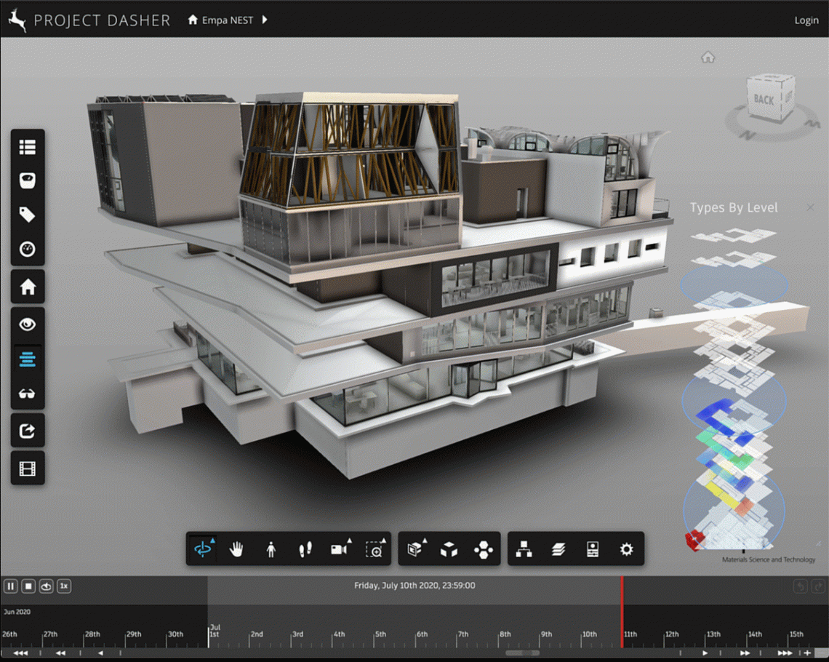829x662 pixels.
Task: Open the share/export panel
Action: (x=28, y=430)
